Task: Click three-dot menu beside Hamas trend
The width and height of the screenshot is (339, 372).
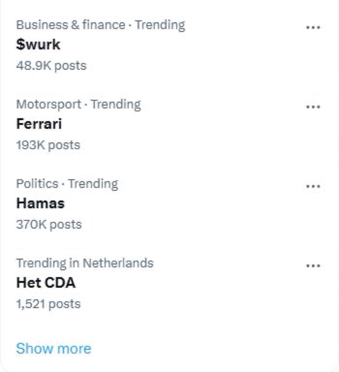Action: (313, 187)
